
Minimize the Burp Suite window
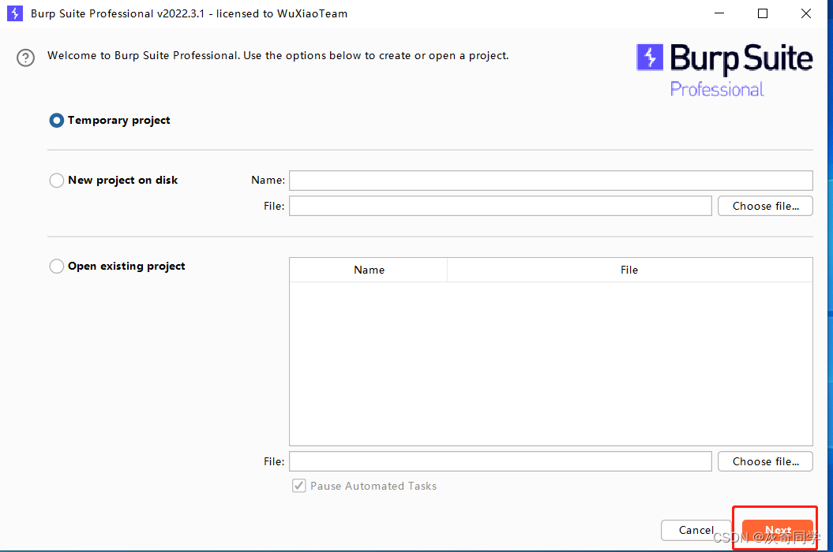719,13
